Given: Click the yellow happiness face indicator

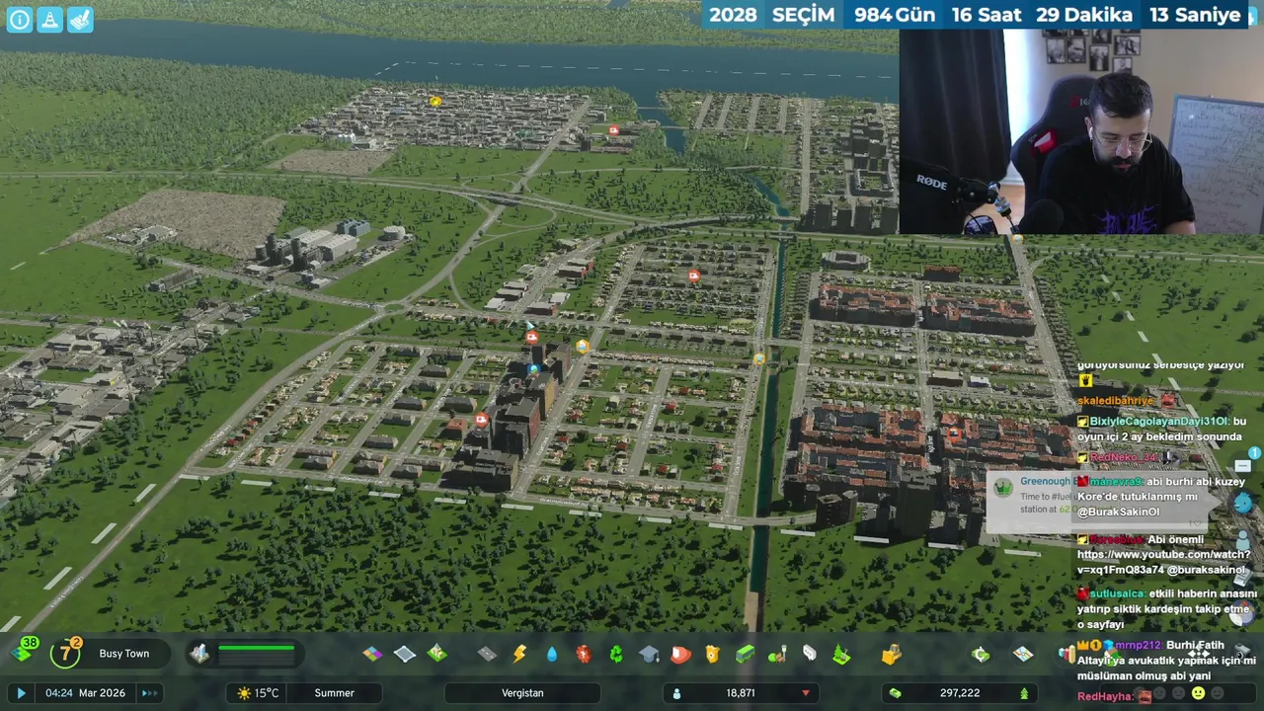Looking at the screenshot, I should (1198, 693).
